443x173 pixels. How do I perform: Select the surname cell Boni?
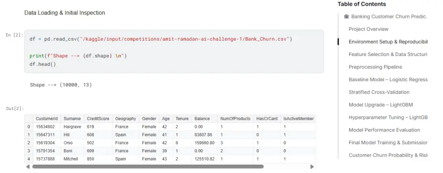tap(68, 151)
